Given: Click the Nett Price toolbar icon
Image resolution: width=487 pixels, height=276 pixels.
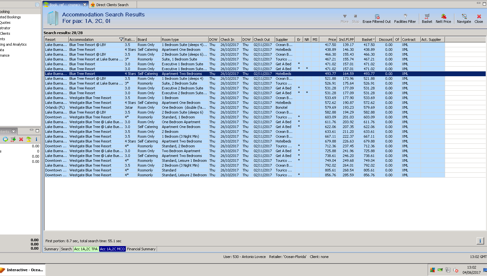Looking at the screenshot, I should pos(443,18).
